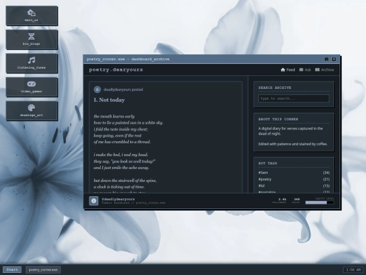Open the Start menu button
The width and height of the screenshot is (366, 275).
coord(12,270)
